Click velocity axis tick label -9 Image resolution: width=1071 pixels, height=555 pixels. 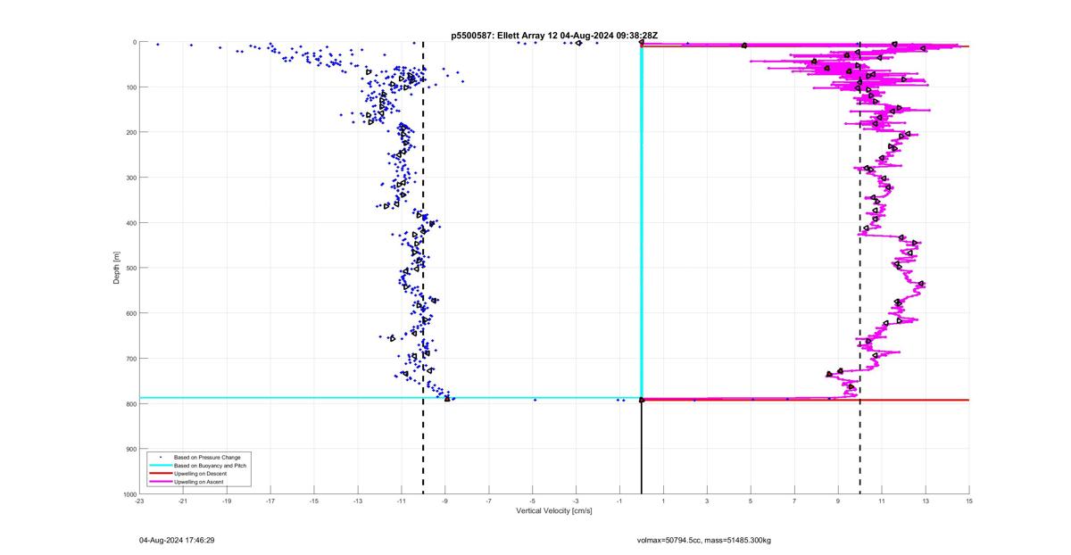tap(445, 501)
